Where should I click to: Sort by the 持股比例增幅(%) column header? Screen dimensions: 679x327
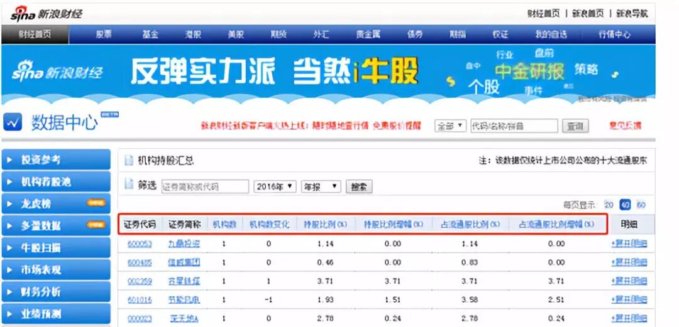click(x=393, y=225)
